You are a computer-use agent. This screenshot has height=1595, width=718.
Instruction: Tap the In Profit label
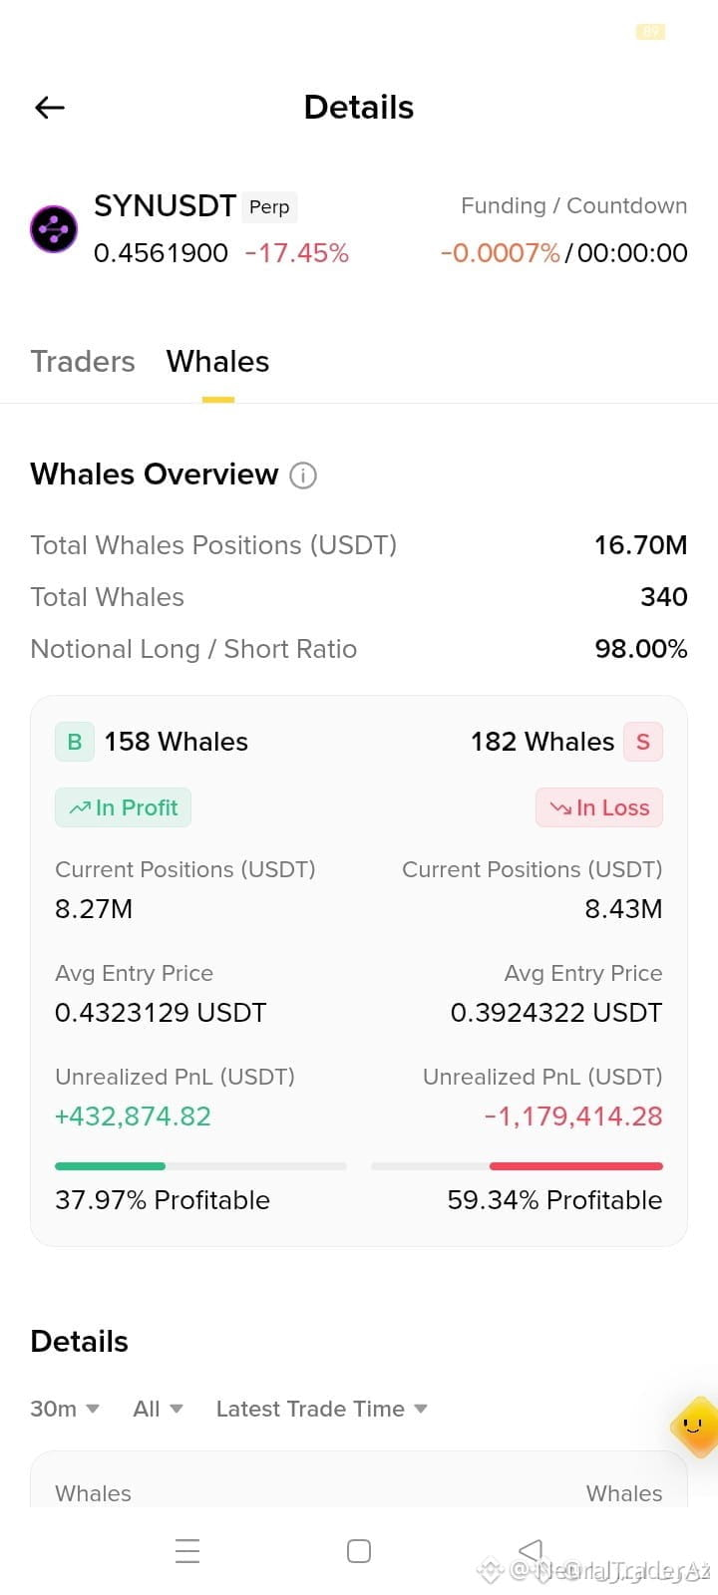123,807
